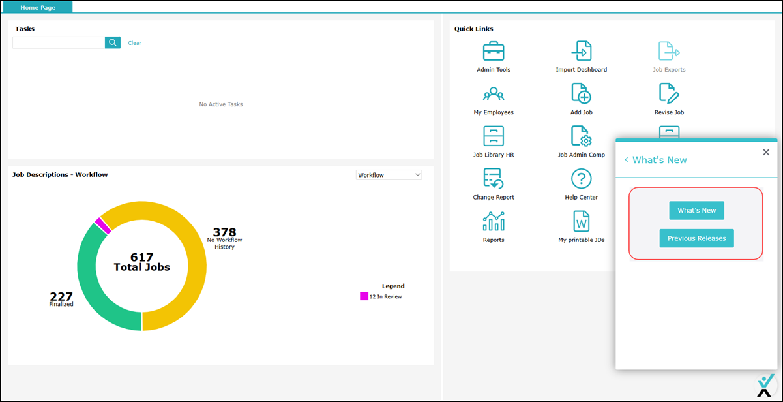Go back using What's New chevron
783x402 pixels.
[627, 160]
